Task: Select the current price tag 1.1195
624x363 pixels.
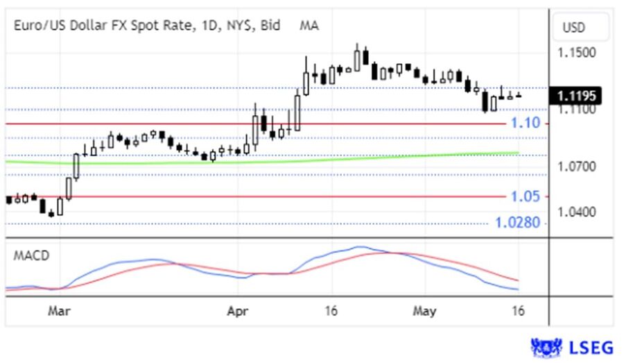Action: 575,96
